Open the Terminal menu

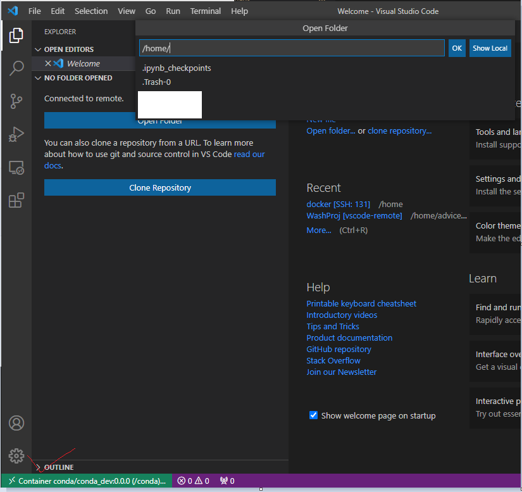[206, 11]
